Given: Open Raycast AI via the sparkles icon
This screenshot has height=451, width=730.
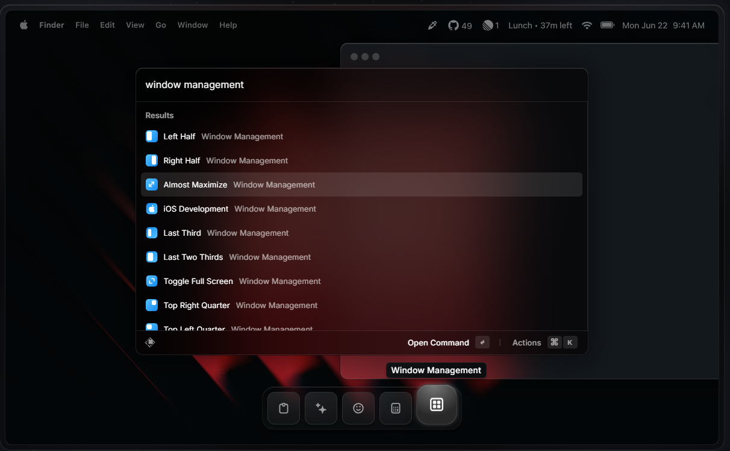Looking at the screenshot, I should (320, 408).
